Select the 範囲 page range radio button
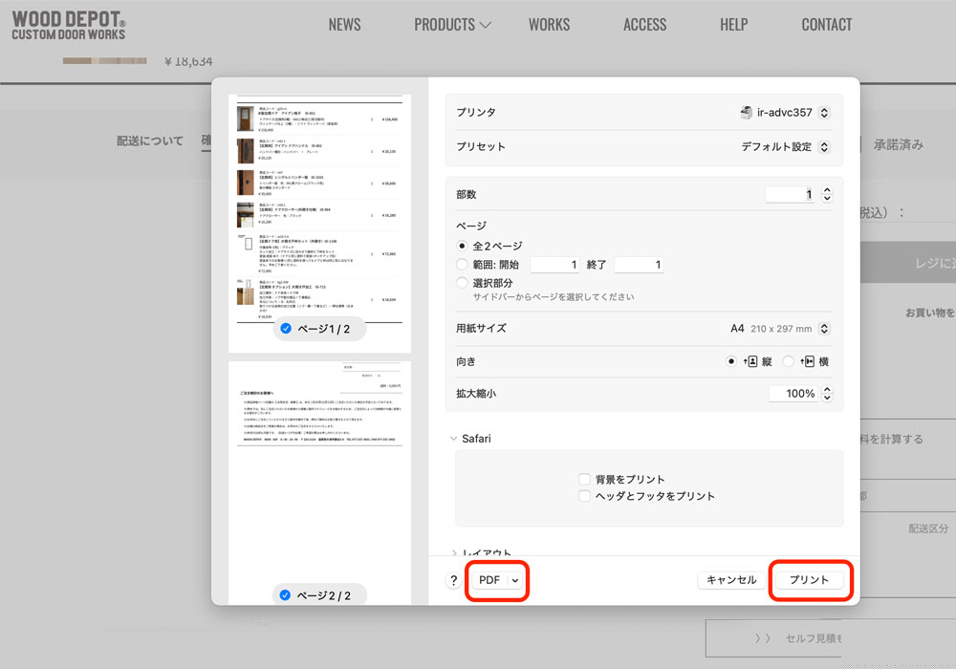This screenshot has width=956, height=669. (x=463, y=265)
